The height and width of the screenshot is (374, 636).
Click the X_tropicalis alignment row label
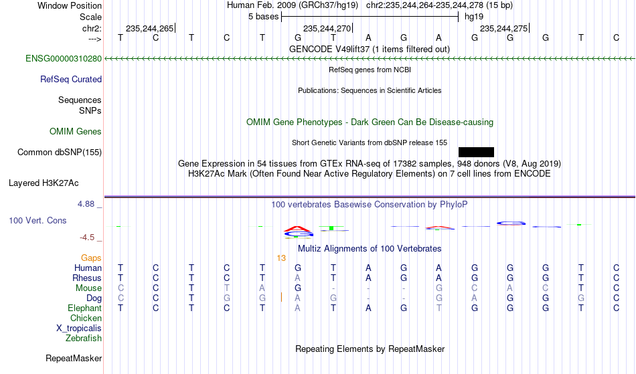[x=79, y=329]
